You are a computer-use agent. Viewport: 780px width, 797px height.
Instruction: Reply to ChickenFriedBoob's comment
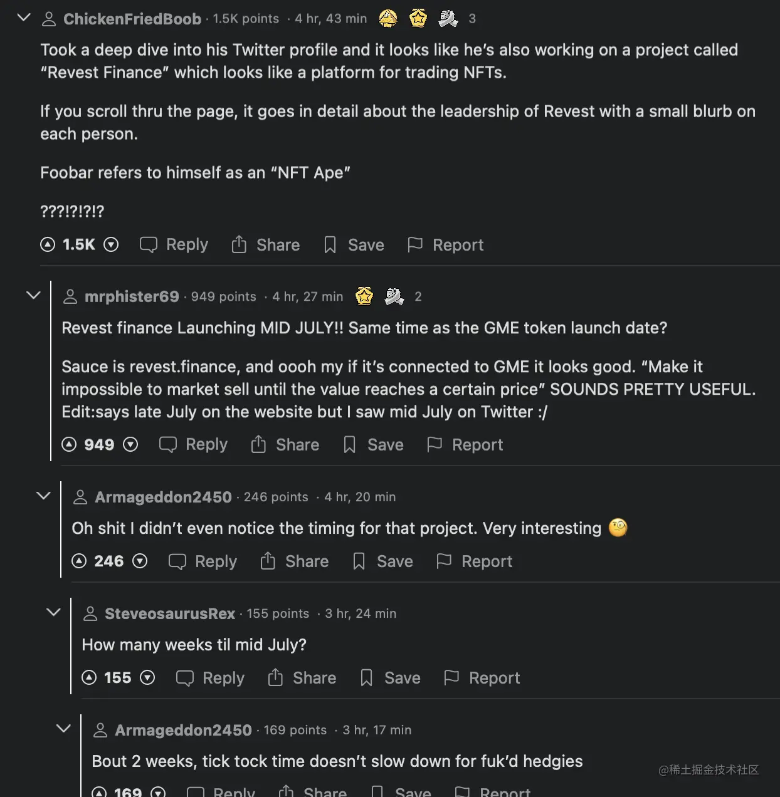click(174, 244)
